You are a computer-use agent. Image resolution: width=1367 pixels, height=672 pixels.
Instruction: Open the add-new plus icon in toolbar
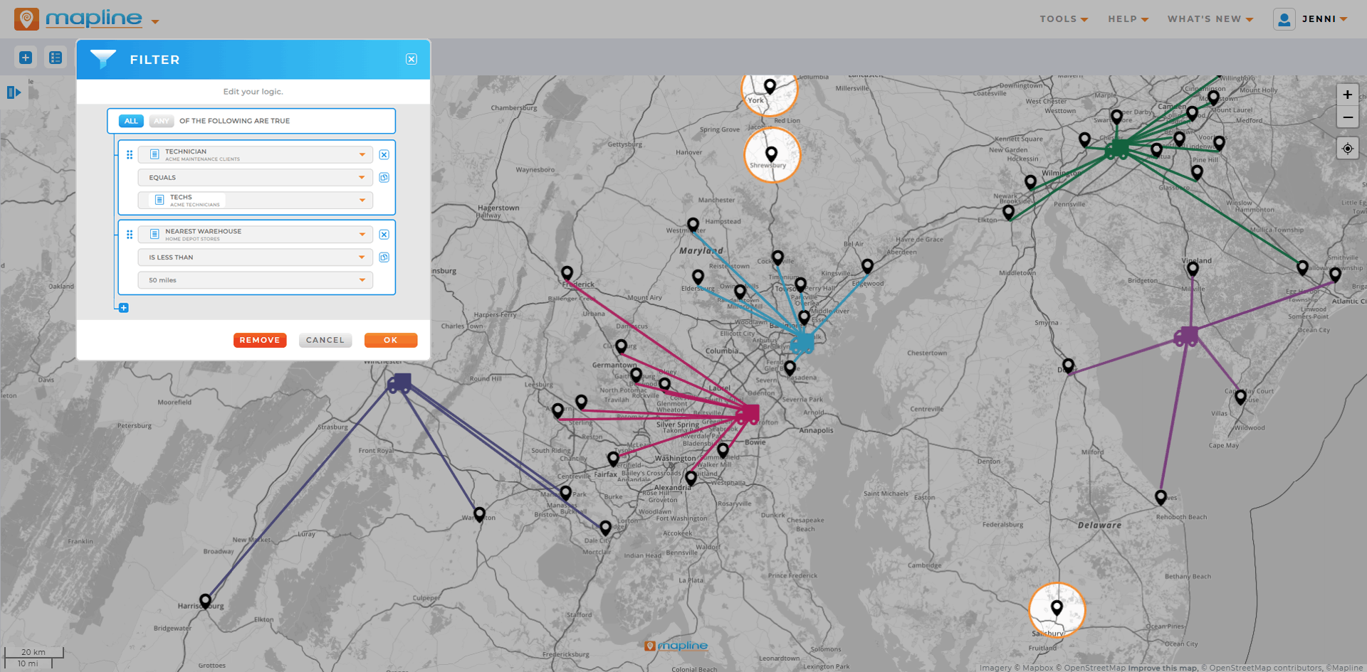point(26,58)
